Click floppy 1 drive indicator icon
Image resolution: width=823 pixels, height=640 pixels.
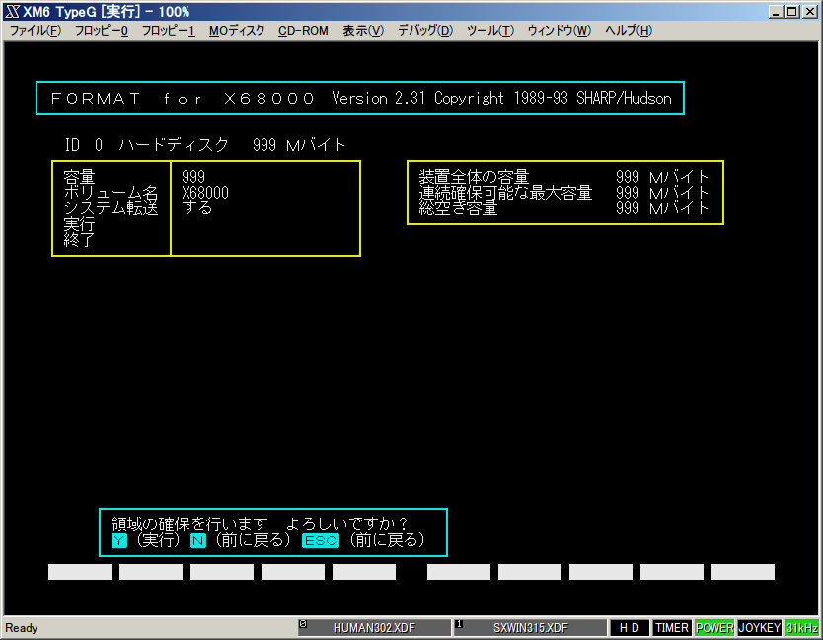[x=459, y=624]
